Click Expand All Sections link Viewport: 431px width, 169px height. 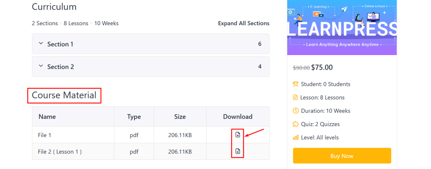(x=243, y=24)
